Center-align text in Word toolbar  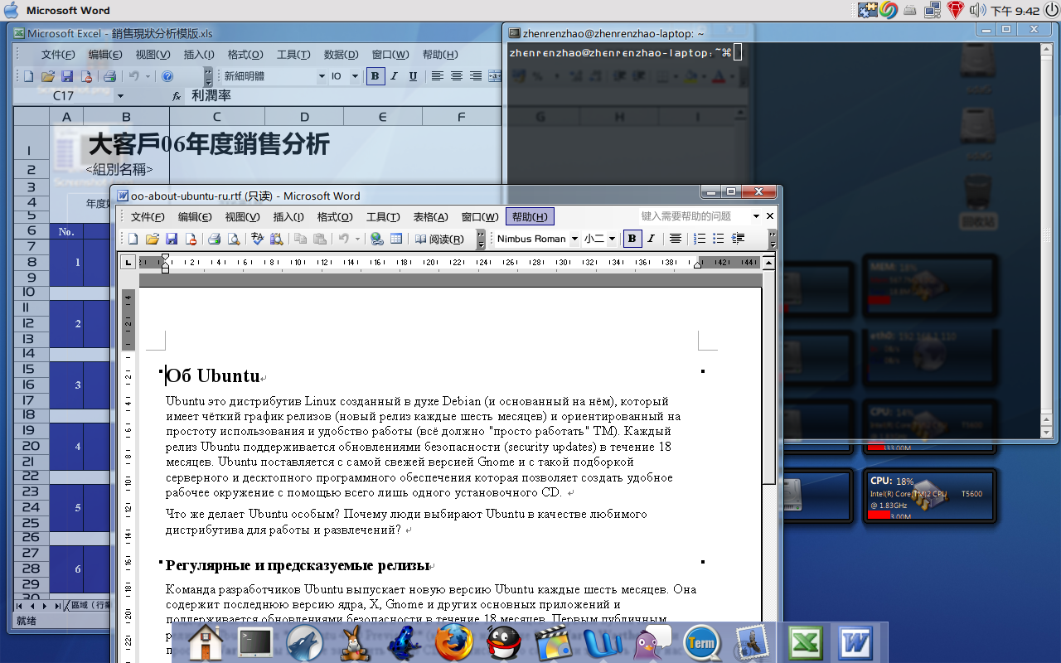(x=676, y=239)
